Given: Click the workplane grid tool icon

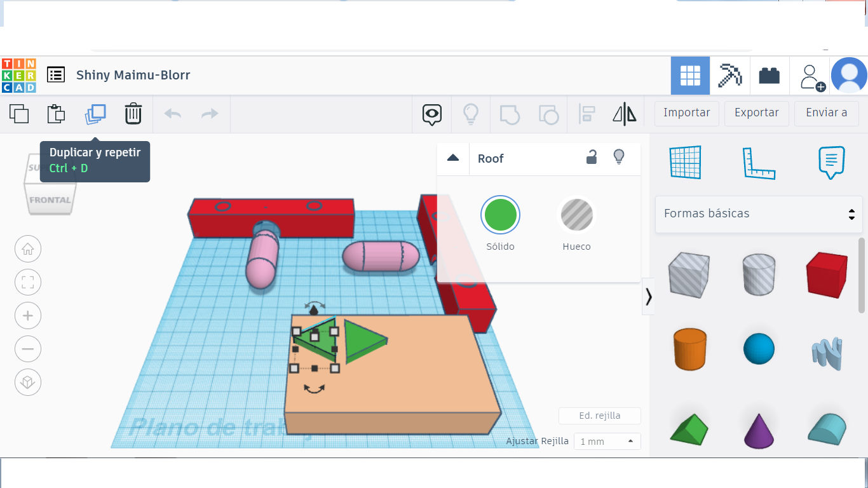Looking at the screenshot, I should [x=685, y=163].
